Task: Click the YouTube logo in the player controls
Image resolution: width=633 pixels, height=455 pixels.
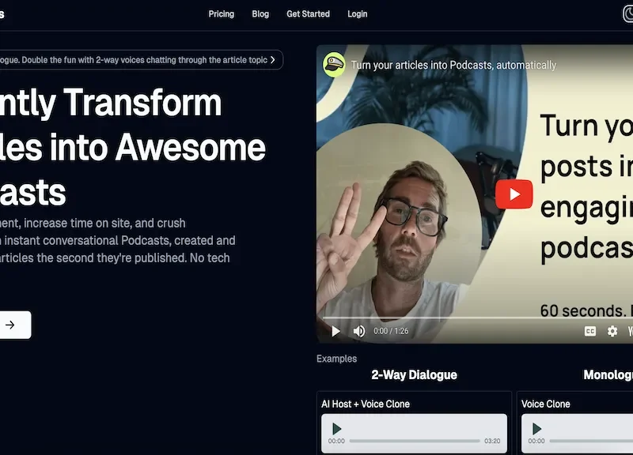Action: coord(631,331)
